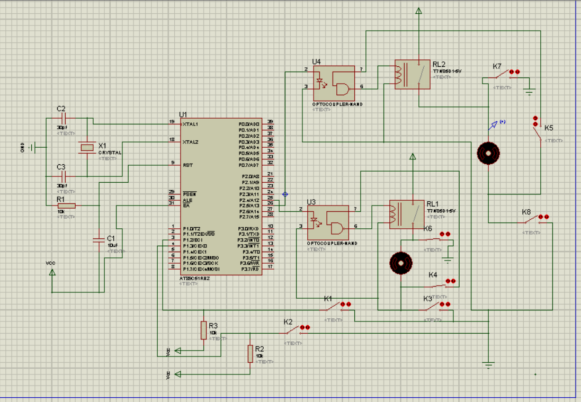Click the VCC power terminal below C1
This screenshot has height=402, width=581.
pyautogui.click(x=52, y=272)
